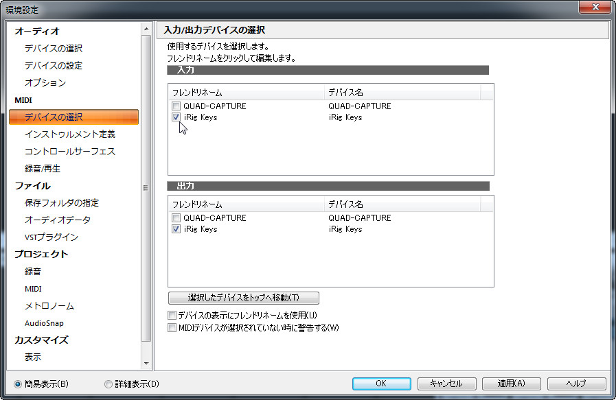Click sidebar scrollbar up arrow

point(146,29)
